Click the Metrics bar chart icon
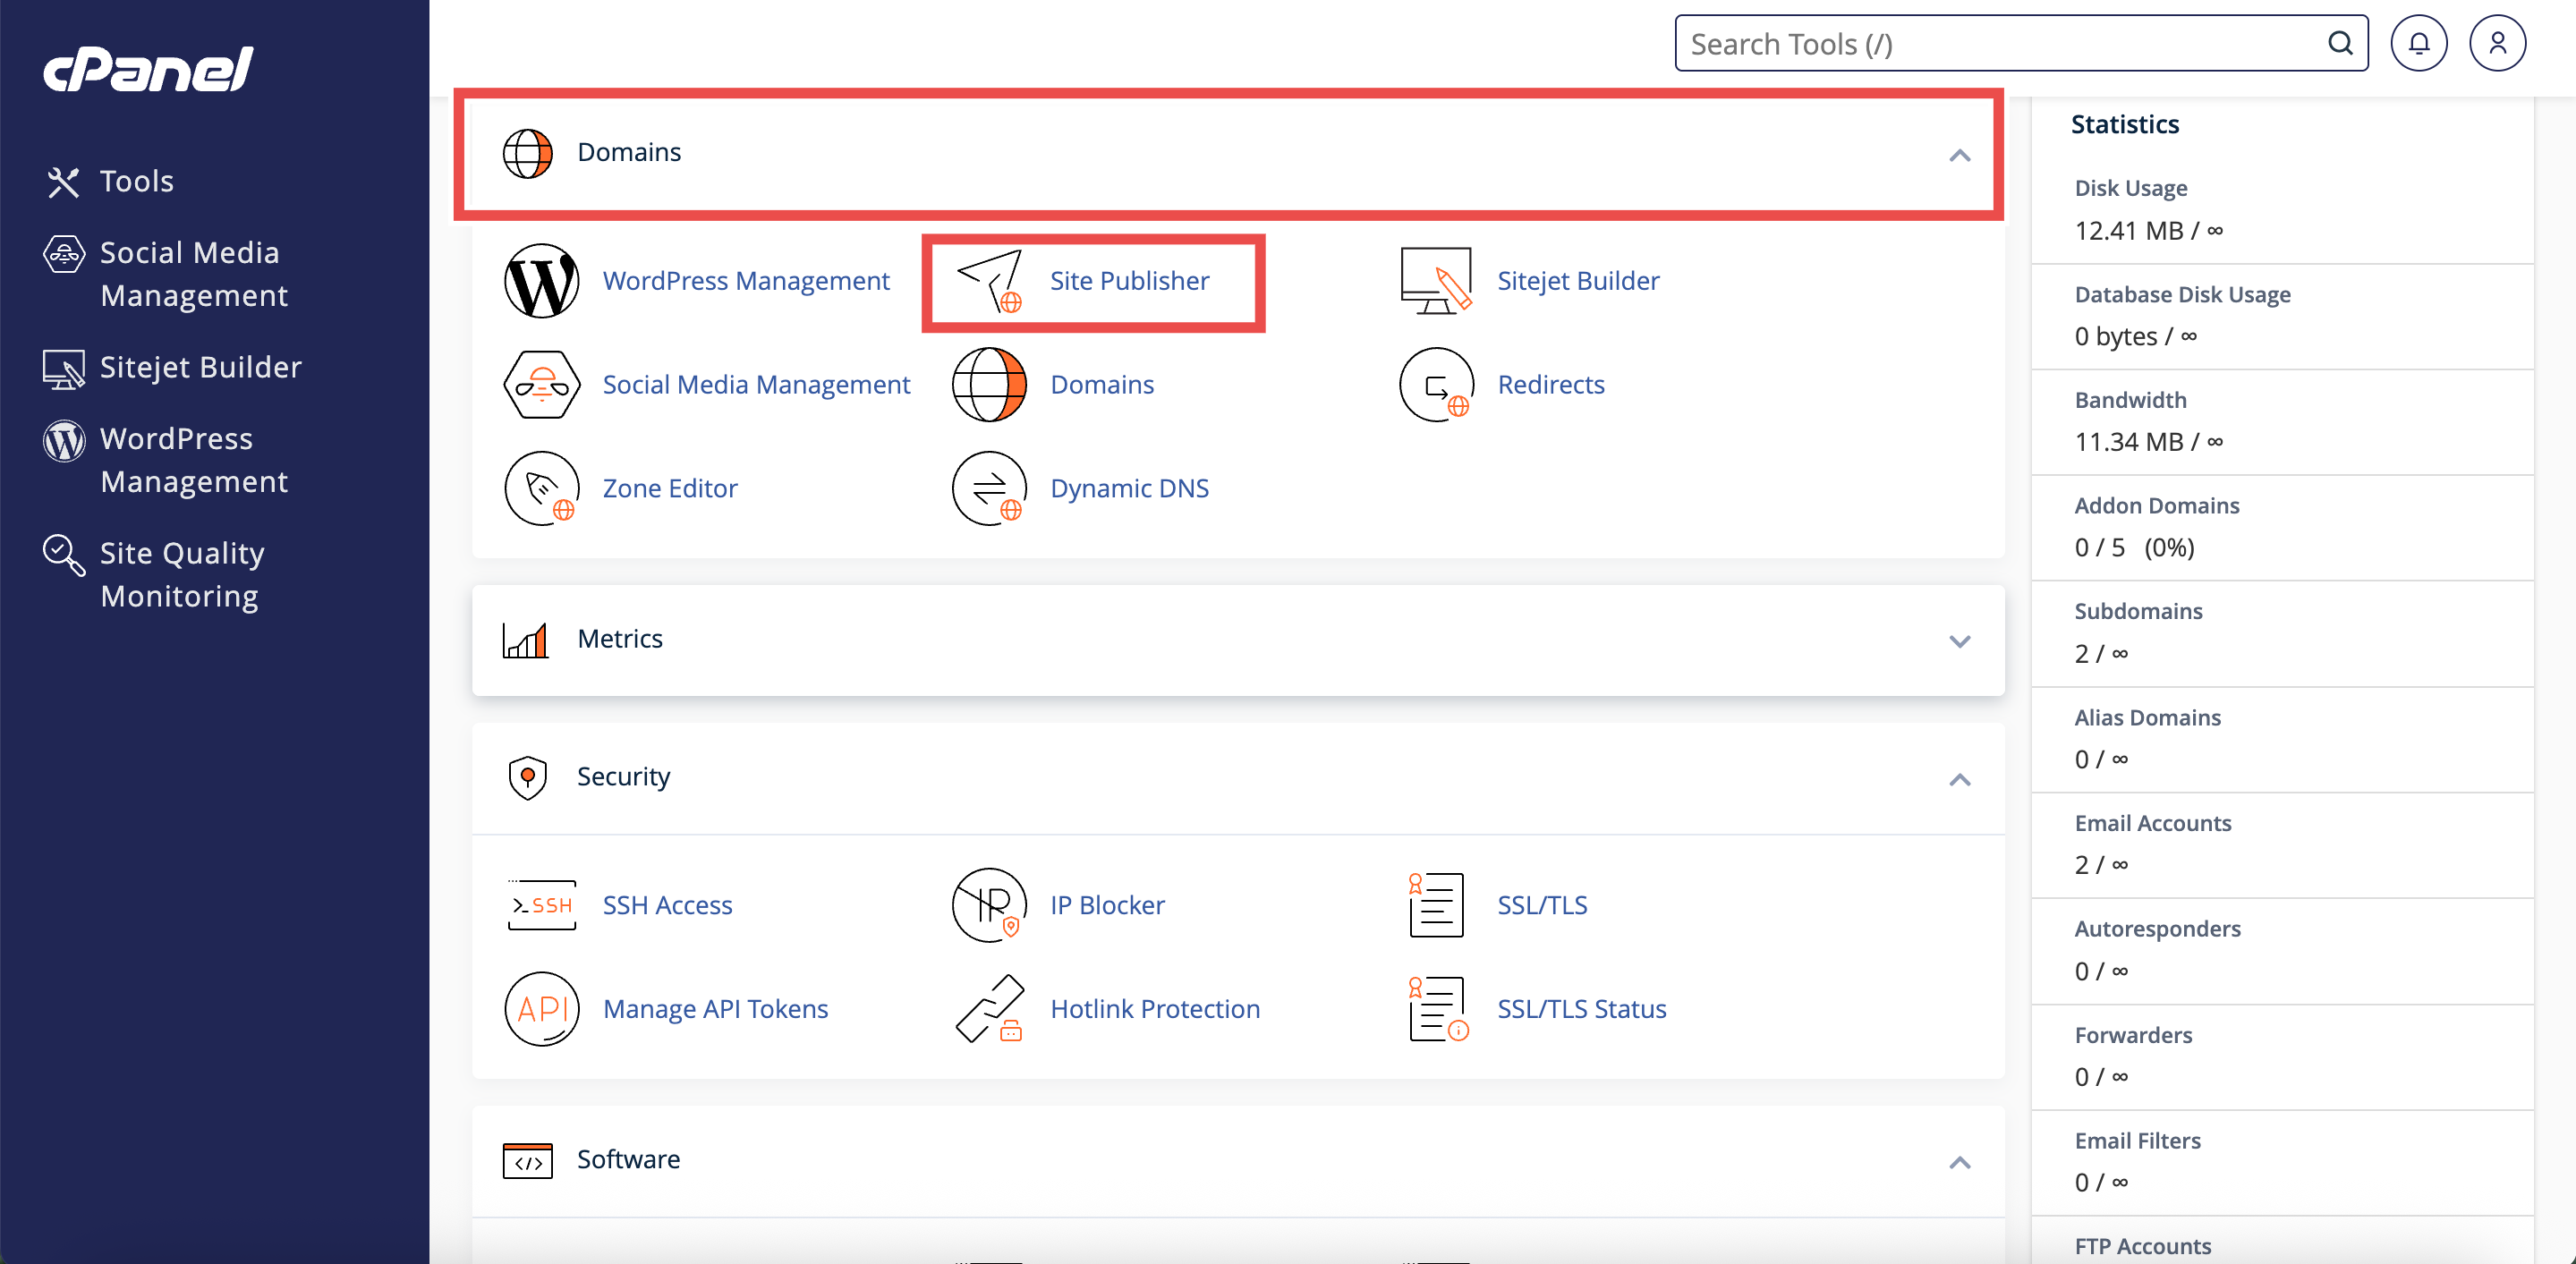This screenshot has height=1264, width=2576. 526,640
